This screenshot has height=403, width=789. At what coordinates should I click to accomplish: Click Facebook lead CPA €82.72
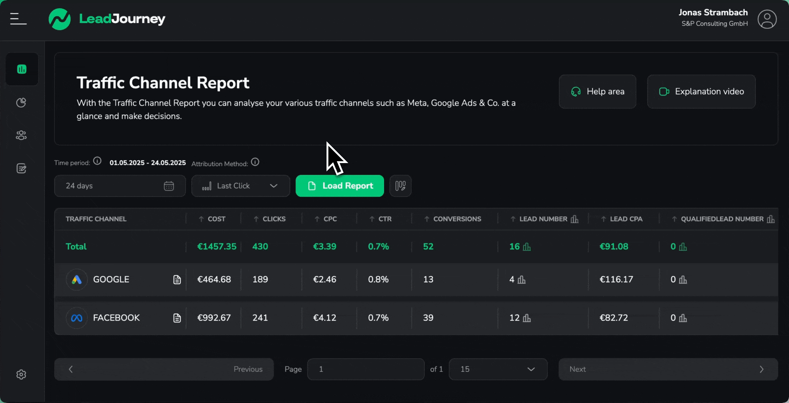pos(614,318)
